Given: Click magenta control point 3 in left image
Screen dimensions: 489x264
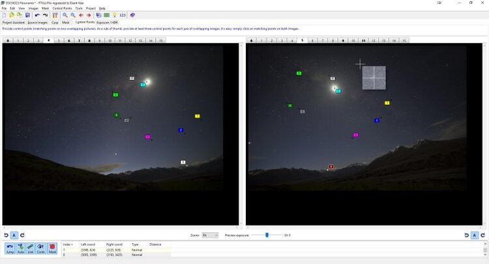Looking at the screenshot, I should click(148, 137).
